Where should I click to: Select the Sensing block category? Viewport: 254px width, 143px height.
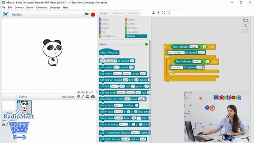point(132,28)
